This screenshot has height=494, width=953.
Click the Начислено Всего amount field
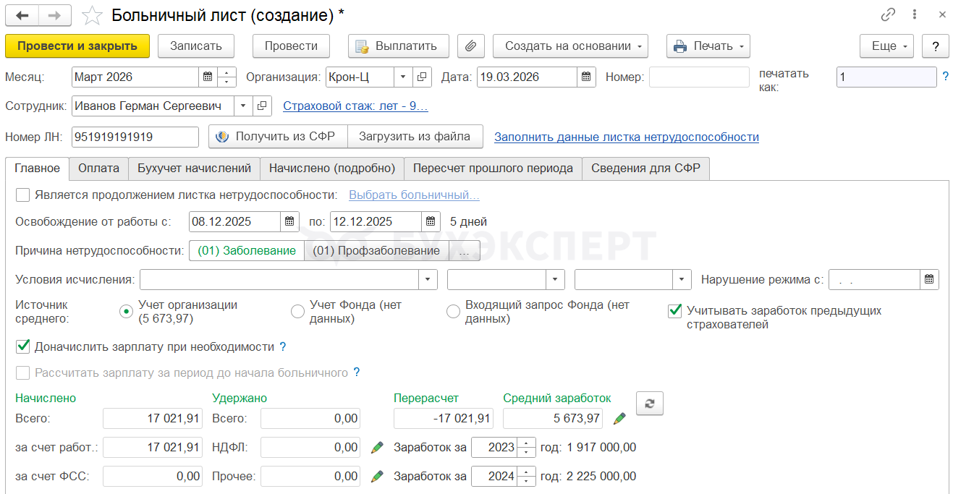(x=153, y=418)
